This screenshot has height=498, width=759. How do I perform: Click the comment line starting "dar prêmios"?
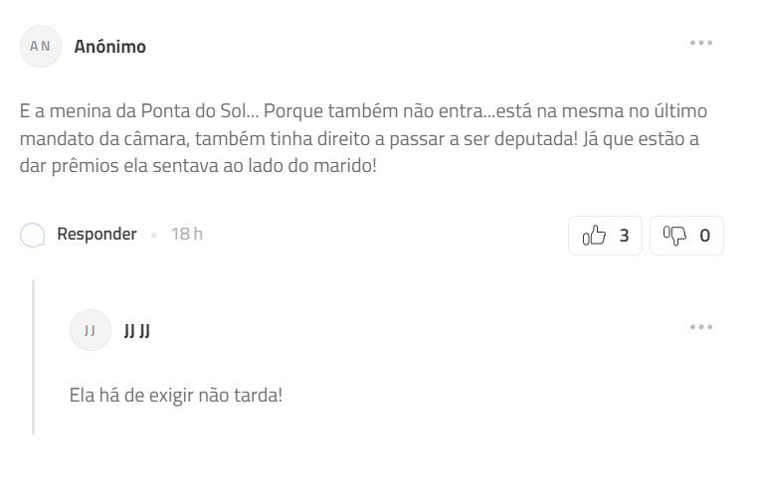(x=198, y=165)
